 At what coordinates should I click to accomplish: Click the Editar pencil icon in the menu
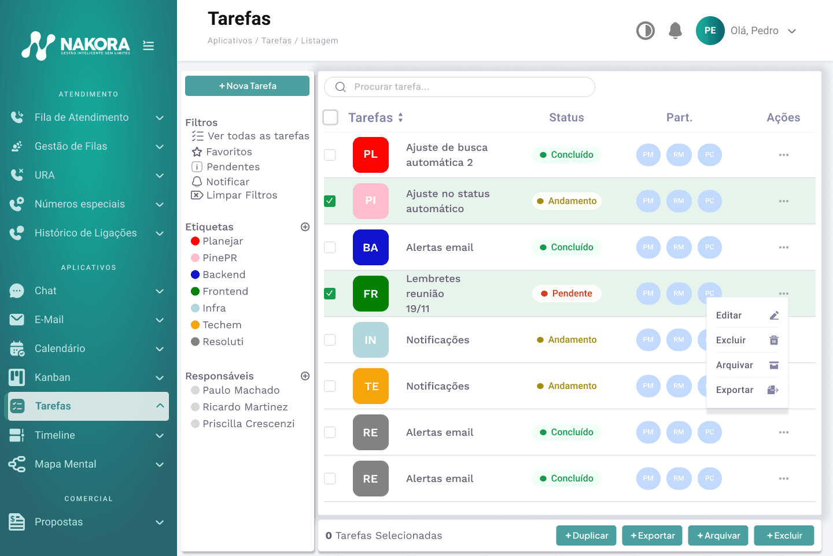[774, 316]
